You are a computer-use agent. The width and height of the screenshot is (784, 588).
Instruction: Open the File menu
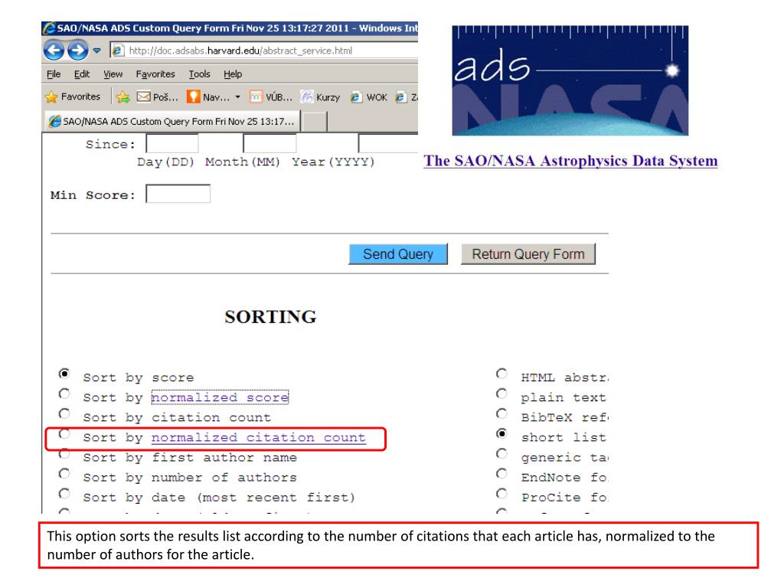[x=54, y=74]
